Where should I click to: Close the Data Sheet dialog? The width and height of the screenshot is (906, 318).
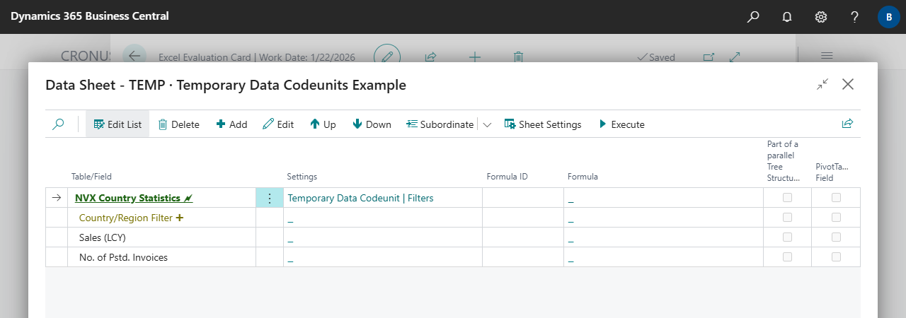point(848,84)
